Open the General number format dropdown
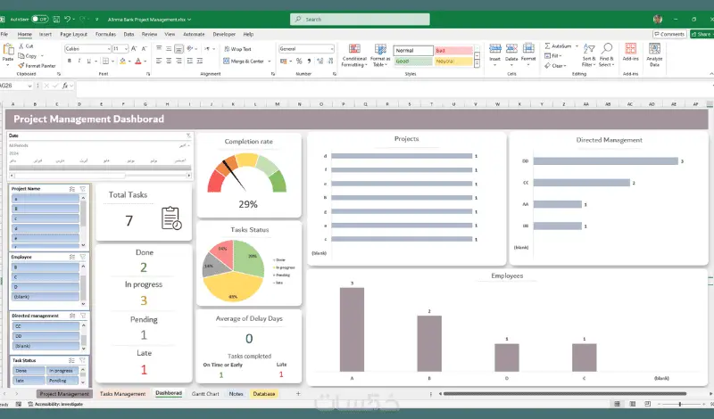714x419 pixels. (x=331, y=49)
